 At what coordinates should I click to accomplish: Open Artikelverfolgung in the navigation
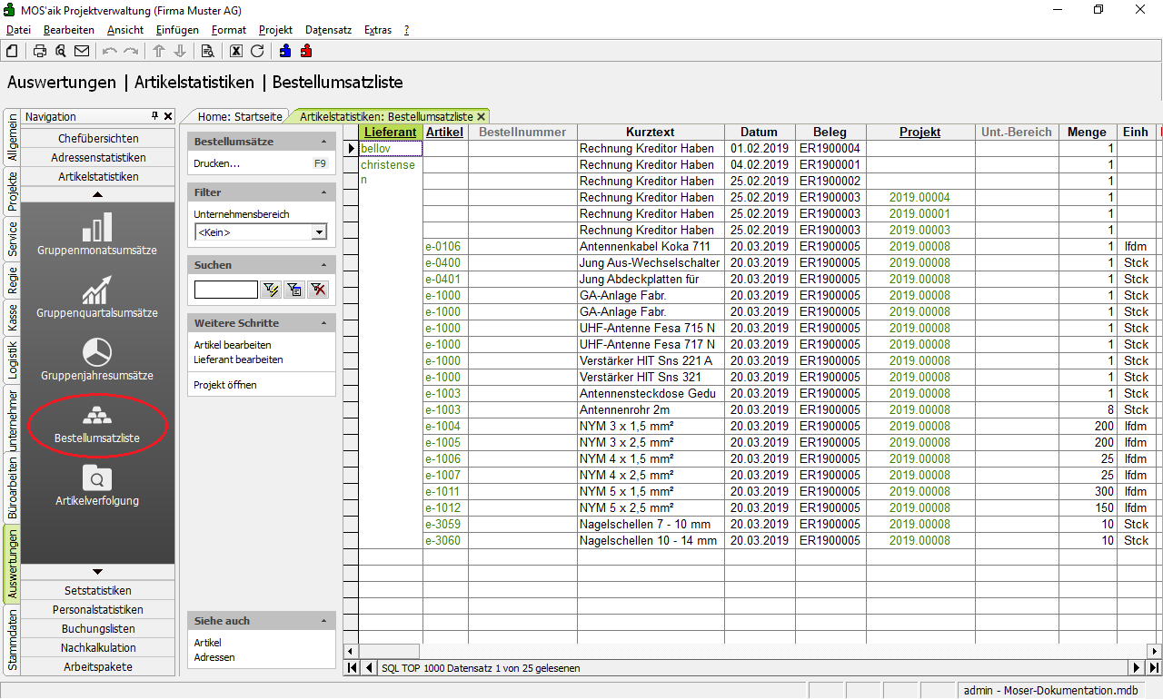(97, 485)
